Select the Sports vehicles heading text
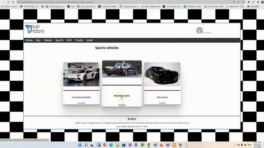264x148 pixels. [107, 48]
